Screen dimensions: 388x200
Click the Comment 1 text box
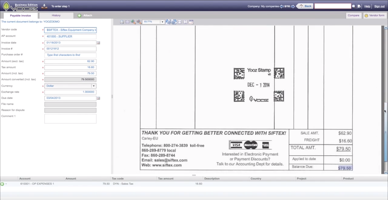(70, 119)
